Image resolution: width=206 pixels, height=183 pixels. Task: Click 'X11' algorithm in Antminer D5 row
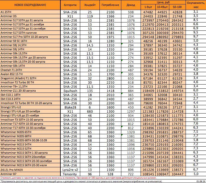click(70, 16)
